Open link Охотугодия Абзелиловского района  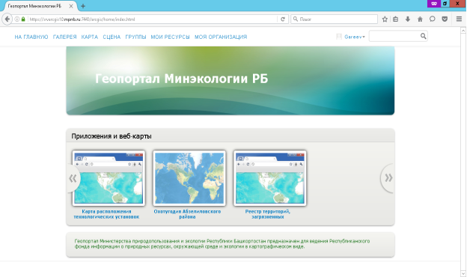tap(187, 214)
